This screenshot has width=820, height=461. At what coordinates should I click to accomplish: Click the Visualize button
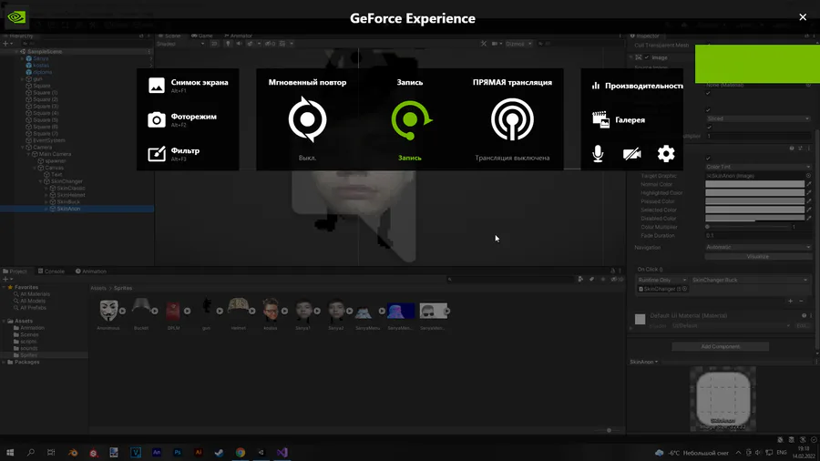pos(758,257)
